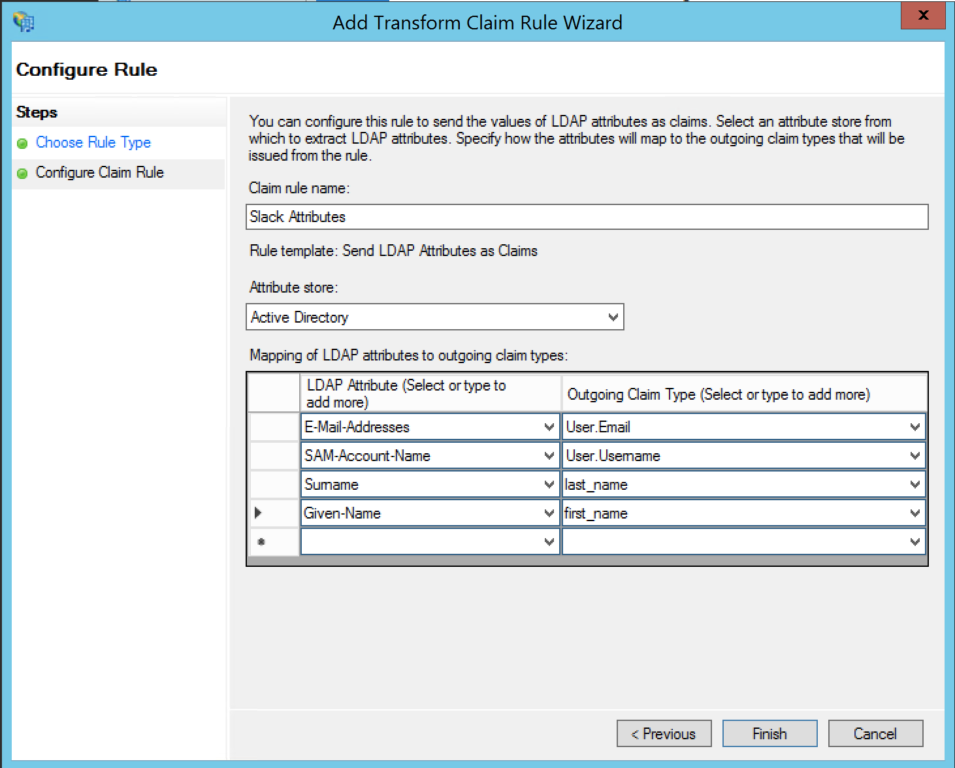Select the new row asterisk header
Image resolution: width=955 pixels, height=768 pixels.
(261, 542)
